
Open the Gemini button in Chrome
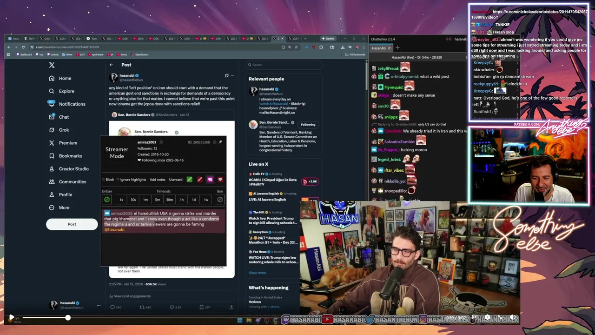(329, 39)
